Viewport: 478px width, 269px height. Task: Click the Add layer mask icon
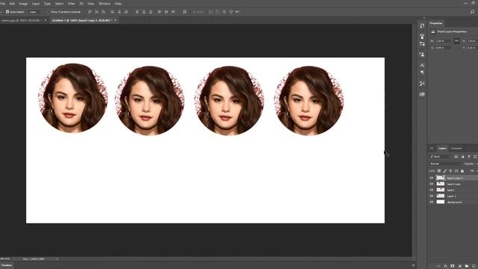(x=453, y=266)
